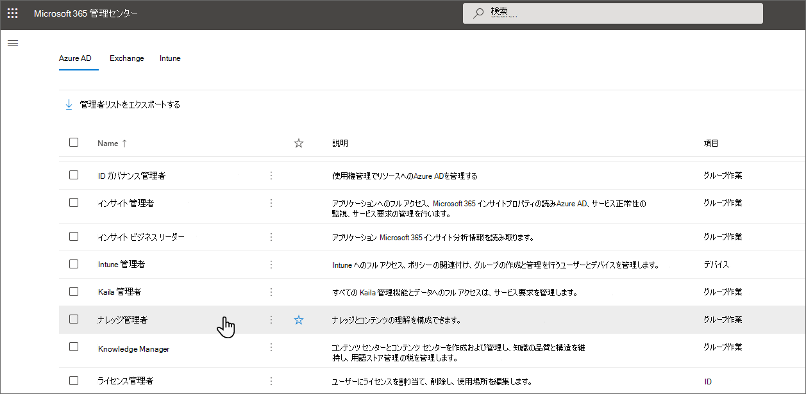Check the select-all checkbox in the header row

click(x=74, y=142)
